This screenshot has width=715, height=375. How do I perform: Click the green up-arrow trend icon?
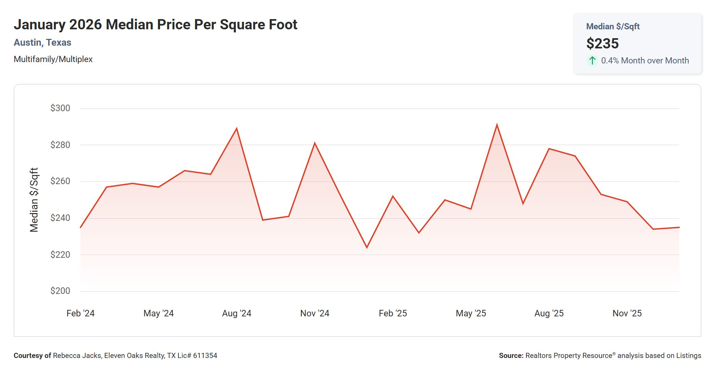pos(592,61)
